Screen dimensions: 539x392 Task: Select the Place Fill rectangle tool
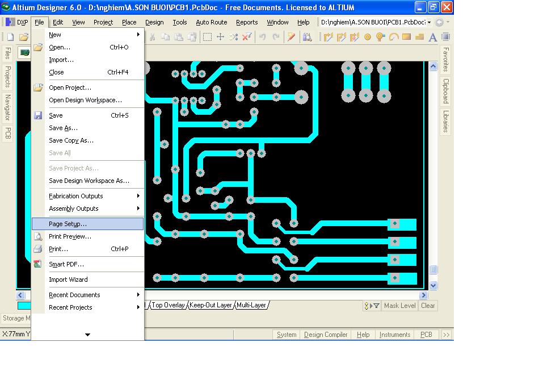[x=406, y=37]
